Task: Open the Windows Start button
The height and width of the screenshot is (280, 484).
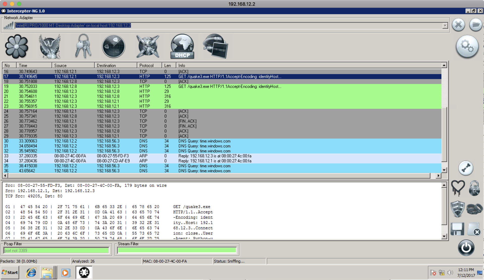Action: coord(10,272)
